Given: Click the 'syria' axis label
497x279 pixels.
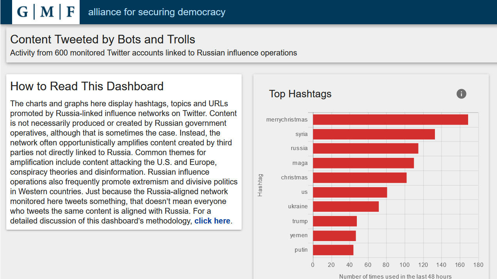Looking at the screenshot, I should click(301, 134).
